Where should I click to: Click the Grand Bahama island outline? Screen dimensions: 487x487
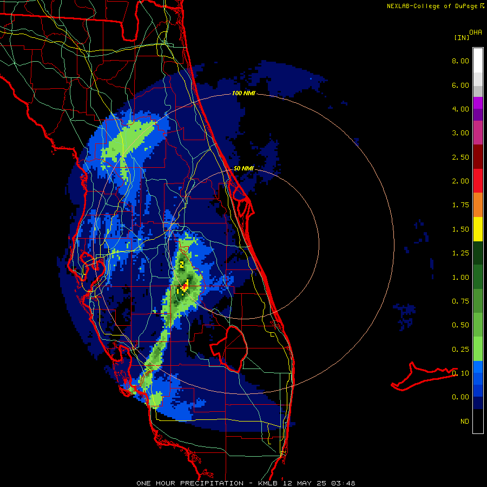pos(424,376)
